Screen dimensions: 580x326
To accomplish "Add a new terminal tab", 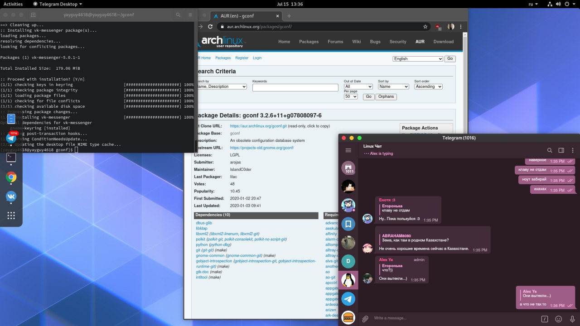I will click(33, 15).
